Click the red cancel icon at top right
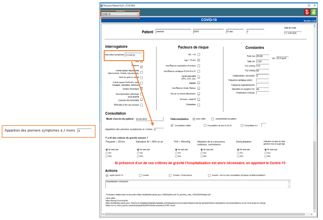The image size is (323, 220). 307,13
